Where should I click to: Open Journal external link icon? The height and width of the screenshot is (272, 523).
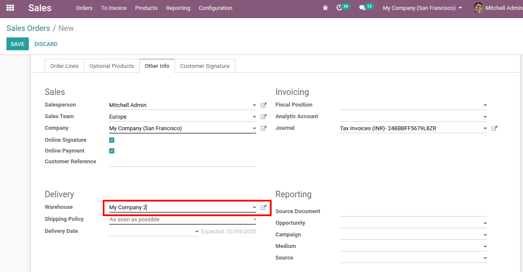click(x=494, y=128)
